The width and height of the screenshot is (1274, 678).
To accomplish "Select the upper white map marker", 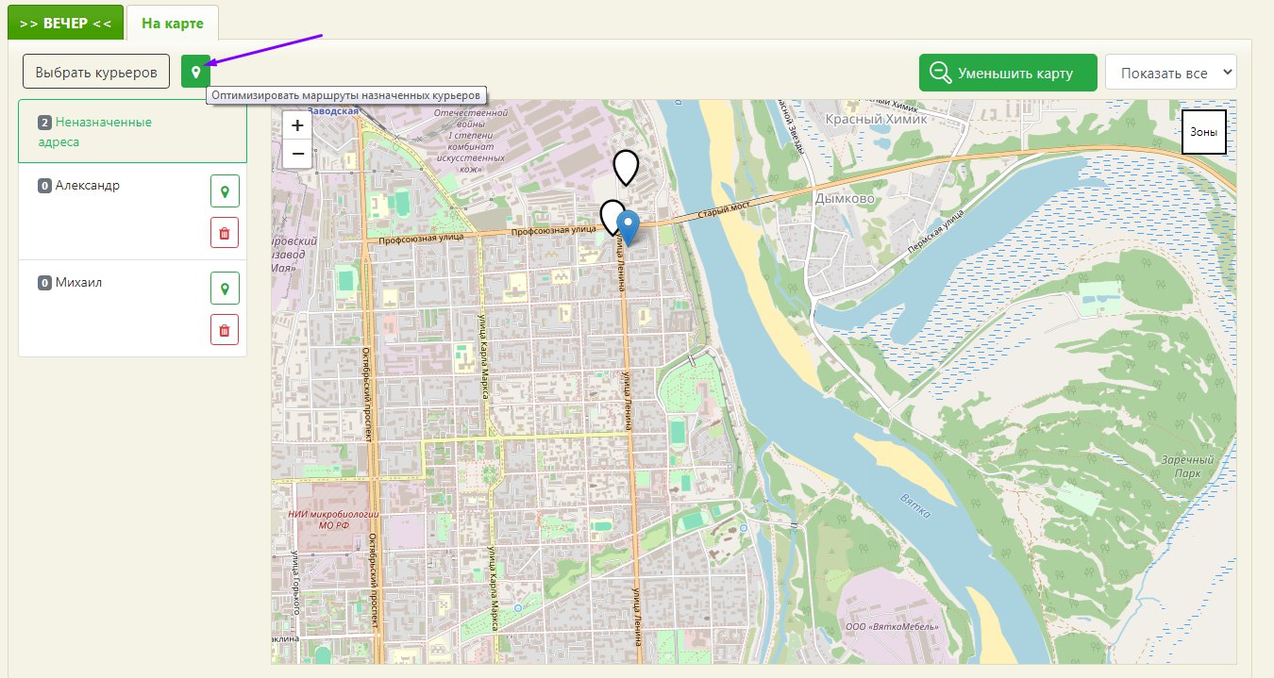I will pyautogui.click(x=625, y=168).
